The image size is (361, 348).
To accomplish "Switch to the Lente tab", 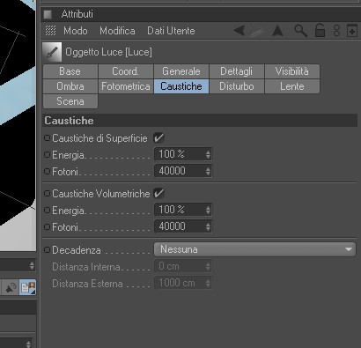I will pos(292,86).
